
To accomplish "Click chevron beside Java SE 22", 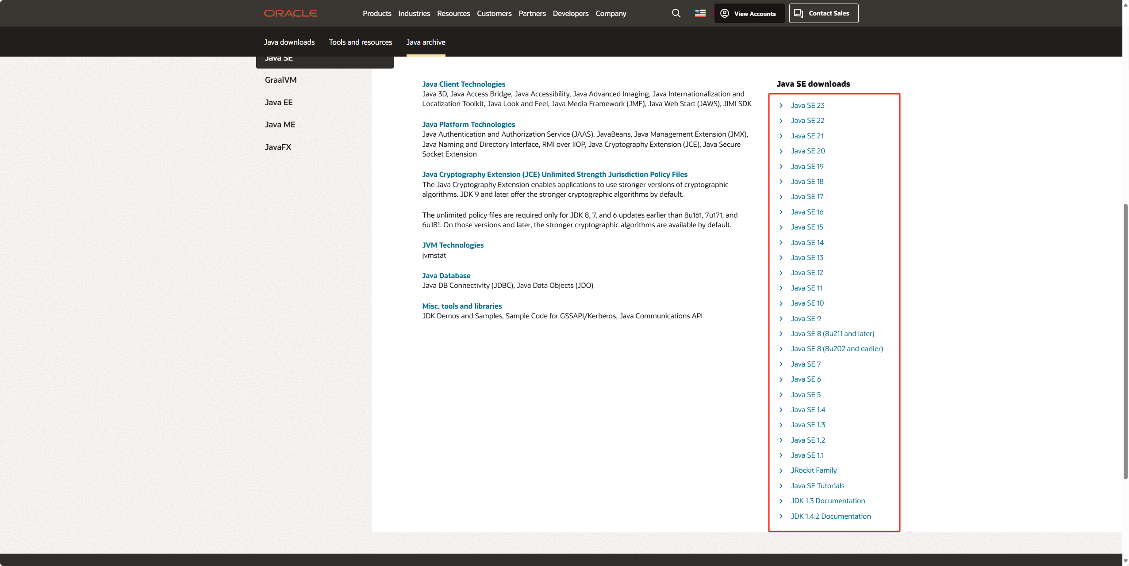I will 781,121.
